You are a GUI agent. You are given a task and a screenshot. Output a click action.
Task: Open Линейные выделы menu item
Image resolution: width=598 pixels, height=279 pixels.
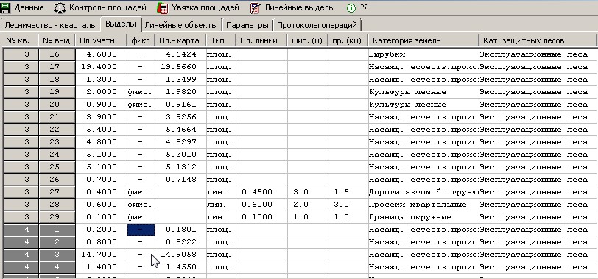(x=300, y=7)
